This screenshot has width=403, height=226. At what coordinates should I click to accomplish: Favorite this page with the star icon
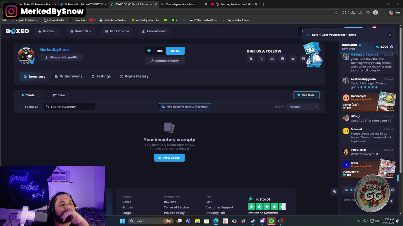pyautogui.click(x=337, y=13)
